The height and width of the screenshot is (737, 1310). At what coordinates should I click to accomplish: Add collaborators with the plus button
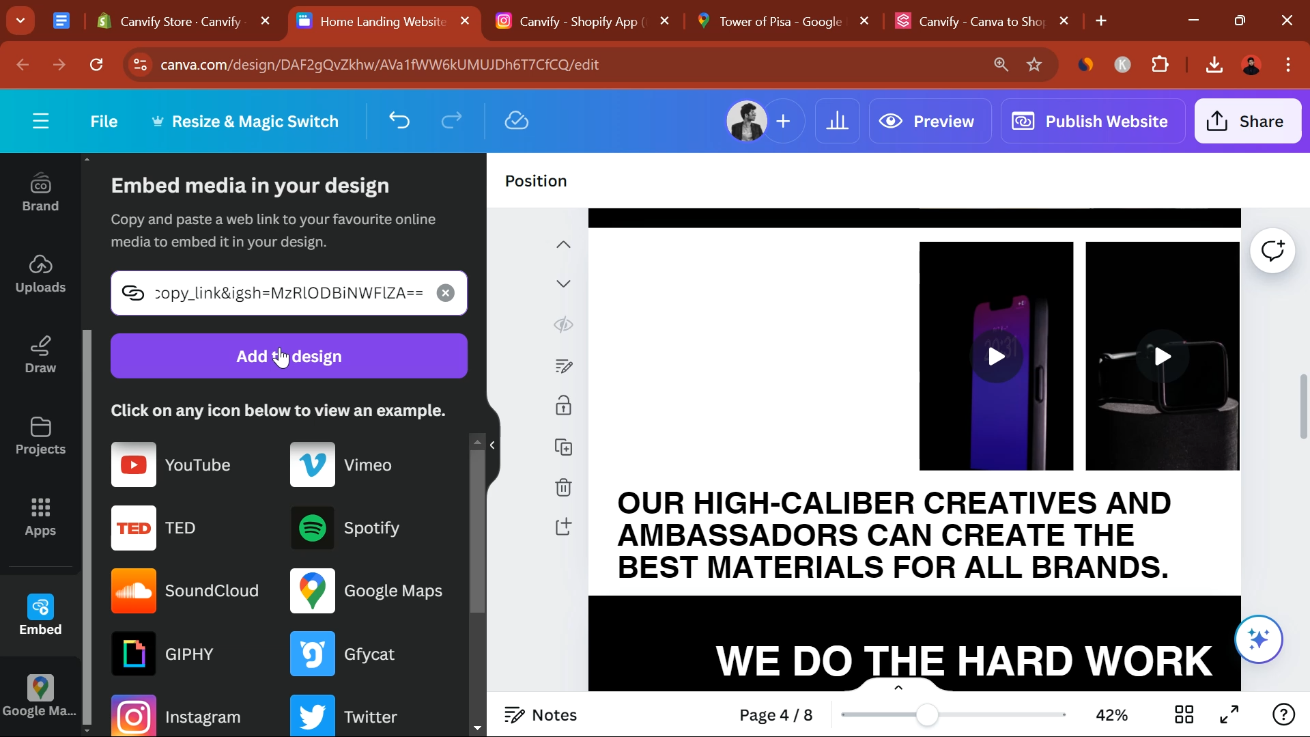click(784, 121)
